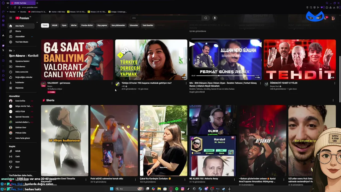
Task: Select the Tümü filter chip
Action: (45, 25)
